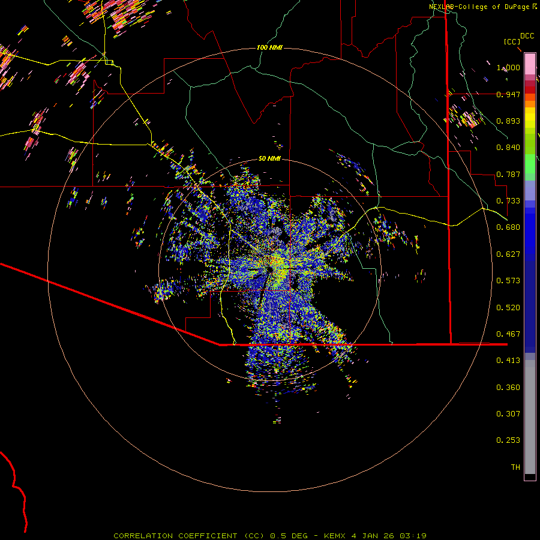This screenshot has height=540, width=540.
Task: Click the DCC label above color bar
Action: coord(527,36)
